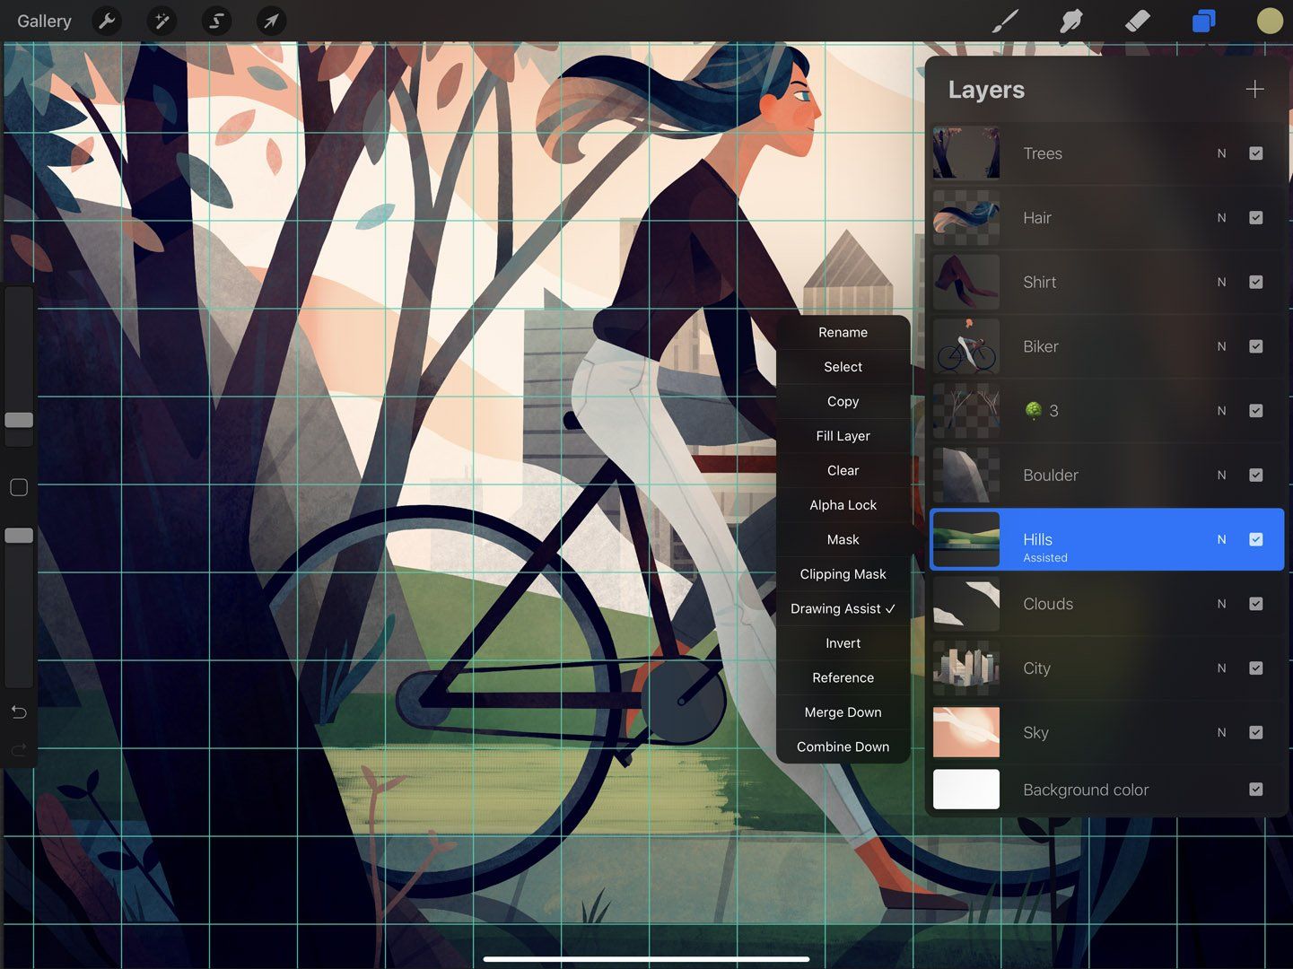This screenshot has width=1293, height=969.
Task: Open blend mode options for the Hills layer
Action: 1220,539
